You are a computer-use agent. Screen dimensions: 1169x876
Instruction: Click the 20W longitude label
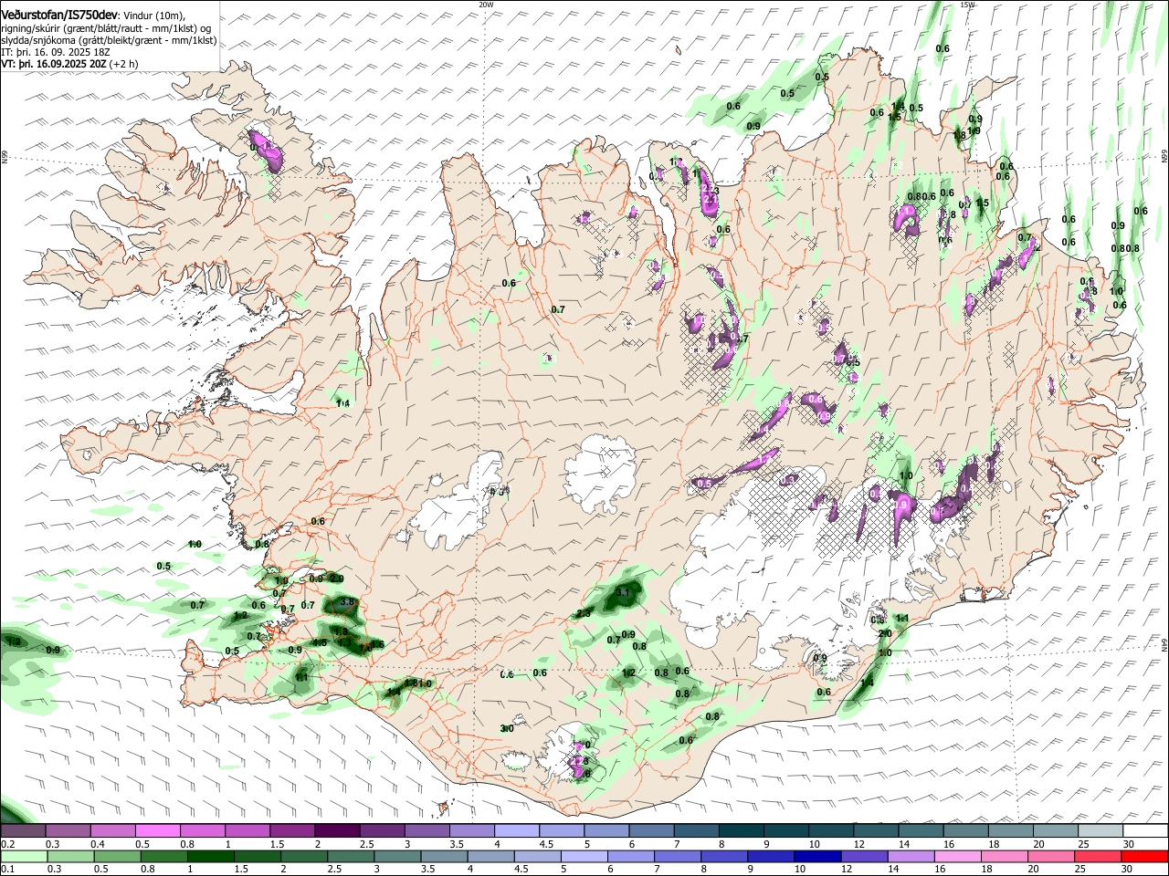tap(487, 5)
